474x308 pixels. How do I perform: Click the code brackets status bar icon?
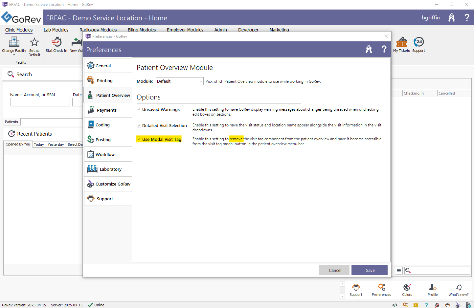coord(395,305)
